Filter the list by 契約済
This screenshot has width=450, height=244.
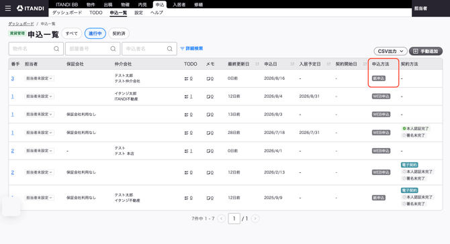point(119,34)
